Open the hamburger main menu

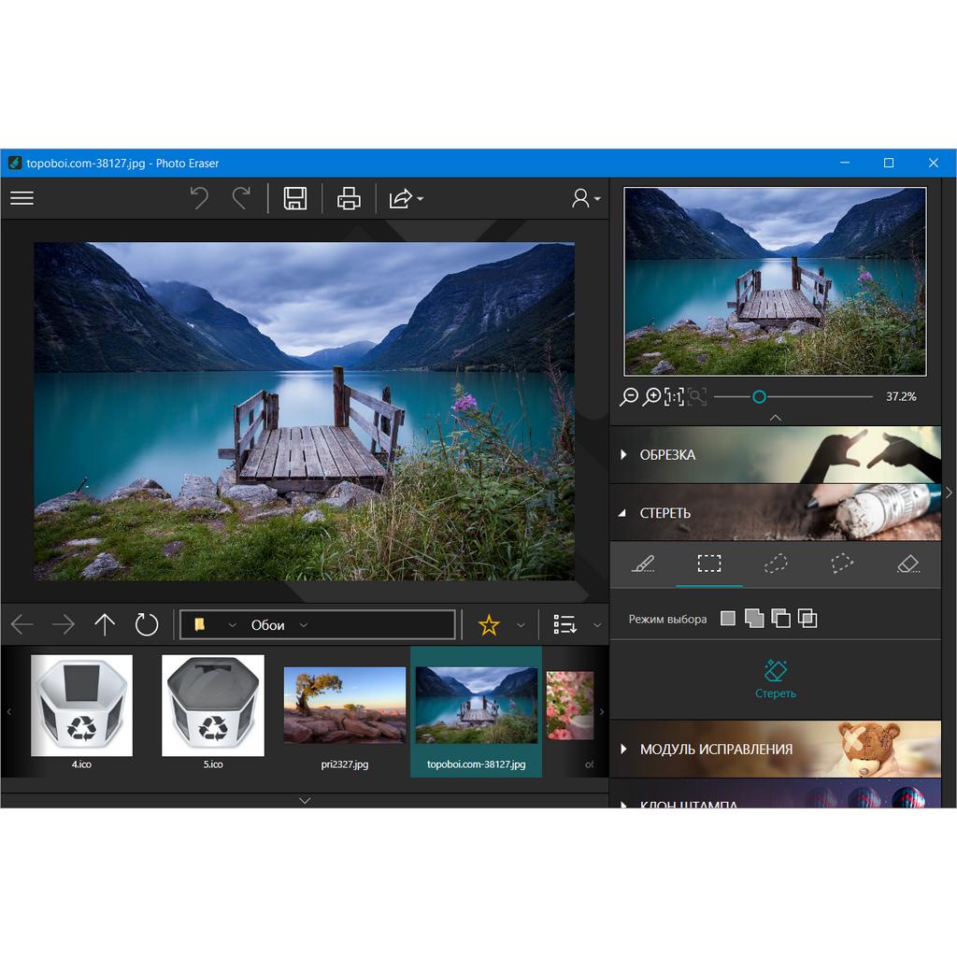coord(22,198)
